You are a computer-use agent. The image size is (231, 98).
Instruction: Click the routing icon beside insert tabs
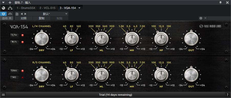(x=10, y=8)
